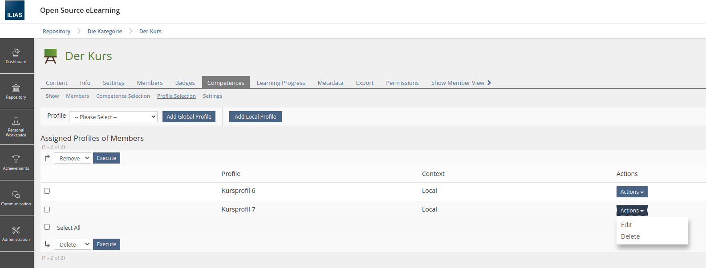The image size is (706, 268).
Task: Open Actions dropdown for Kursprofil 6
Action: click(x=632, y=192)
